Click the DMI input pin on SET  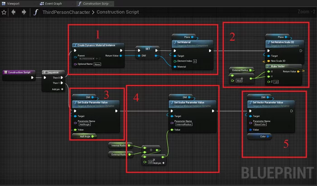pyautogui.click(x=139, y=56)
